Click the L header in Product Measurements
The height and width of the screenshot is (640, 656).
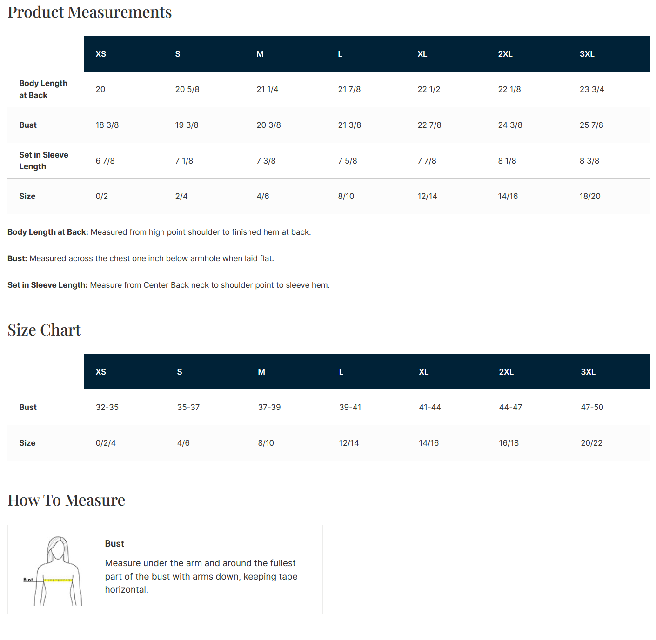(x=340, y=54)
